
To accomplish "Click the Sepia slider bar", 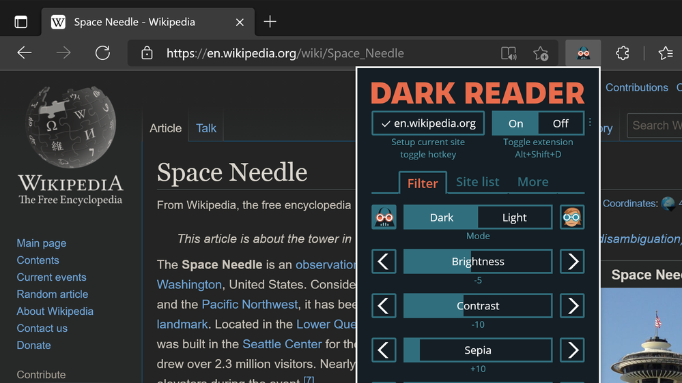I will (478, 350).
